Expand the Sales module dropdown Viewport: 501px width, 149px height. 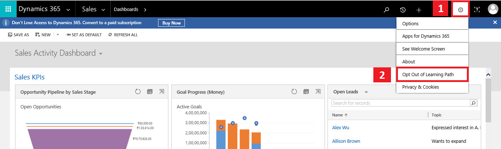click(103, 10)
